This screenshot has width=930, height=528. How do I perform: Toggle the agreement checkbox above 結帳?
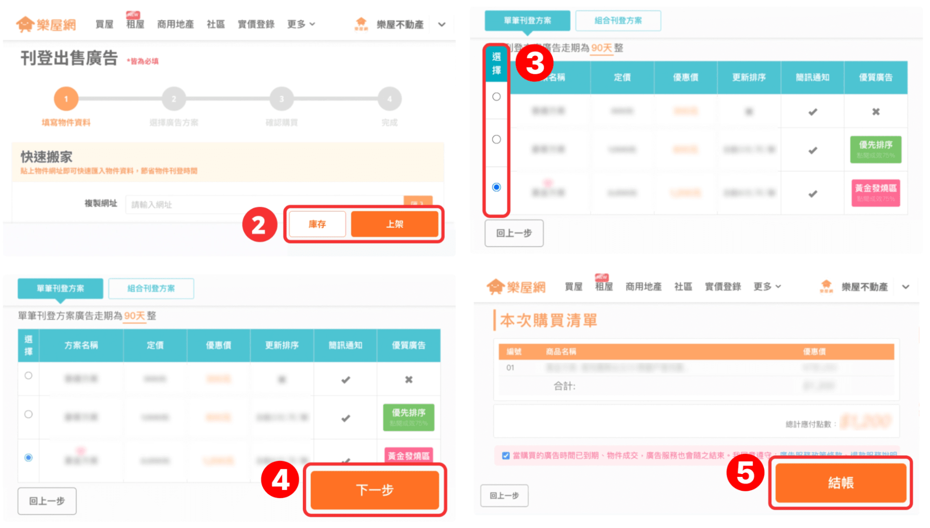coord(506,455)
